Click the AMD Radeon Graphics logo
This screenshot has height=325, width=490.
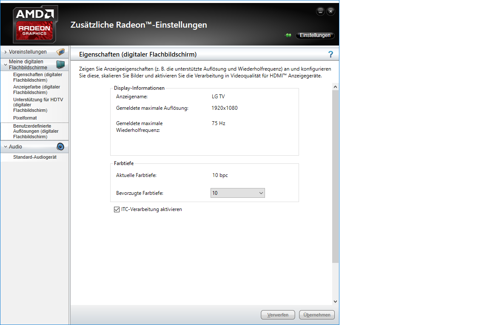point(35,24)
